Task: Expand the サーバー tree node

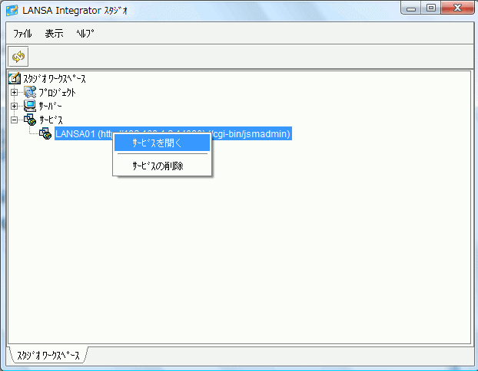Action: [14, 106]
